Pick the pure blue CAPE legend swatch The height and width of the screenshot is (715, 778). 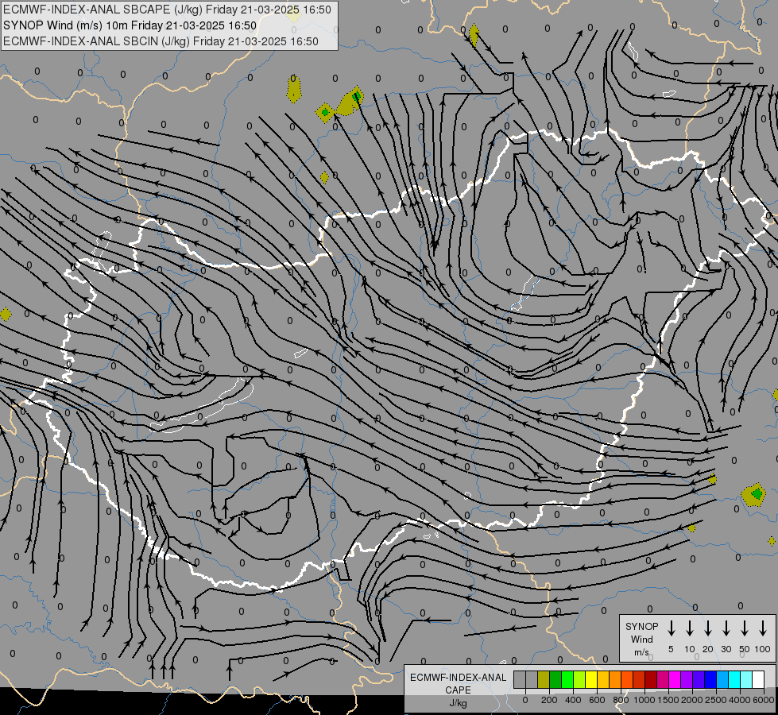pos(711,679)
